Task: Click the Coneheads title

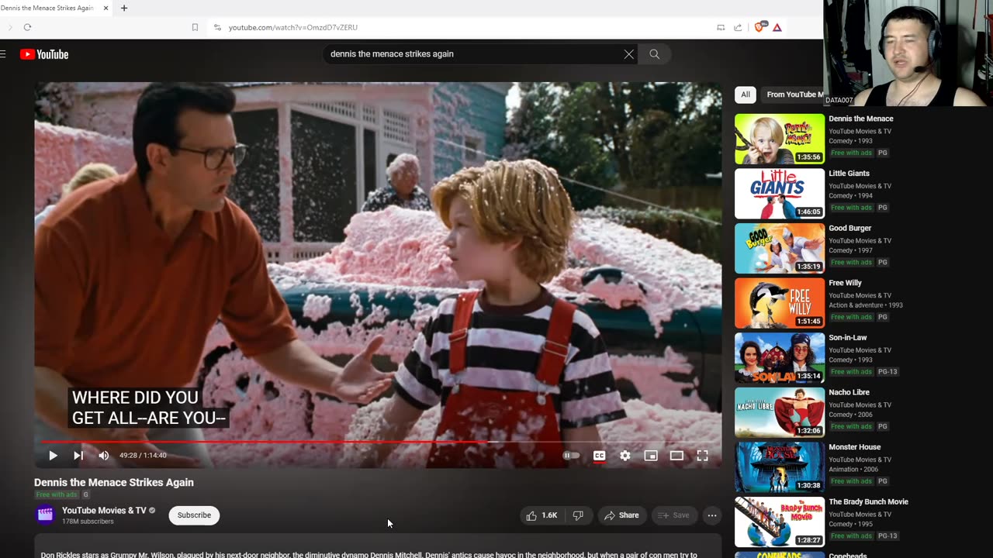Action: coord(847,555)
